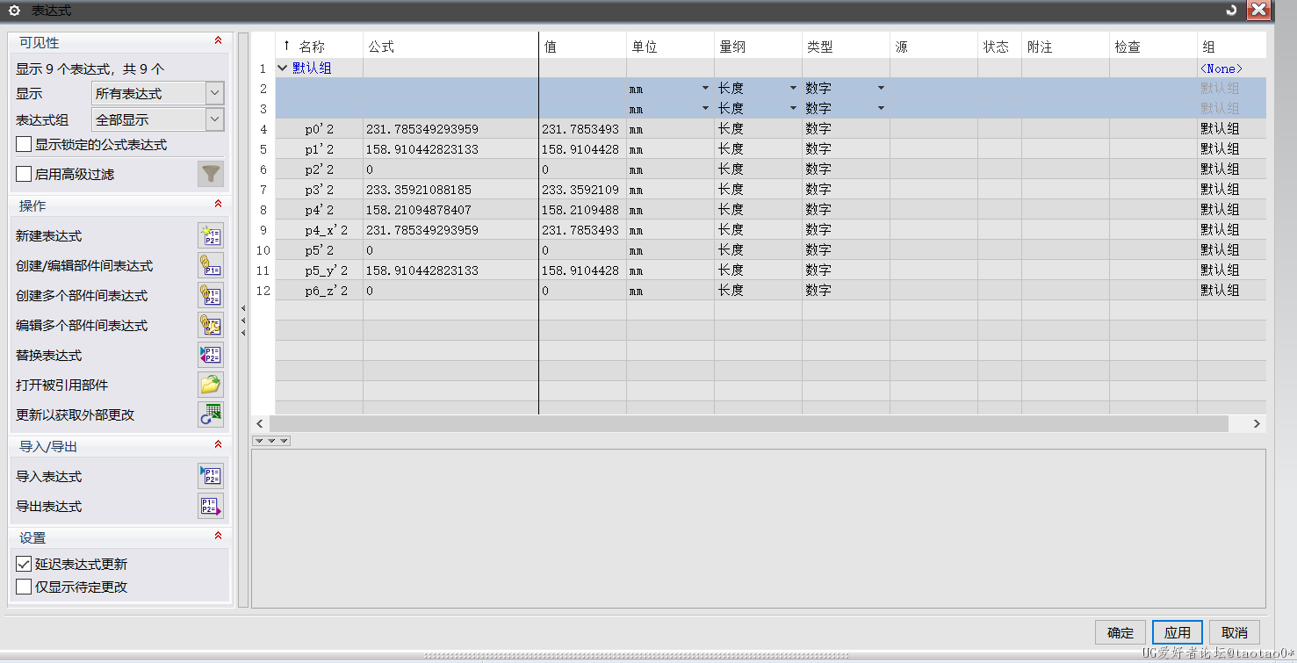Open referenced part via 打开被引用部件 folder icon

tap(211, 385)
